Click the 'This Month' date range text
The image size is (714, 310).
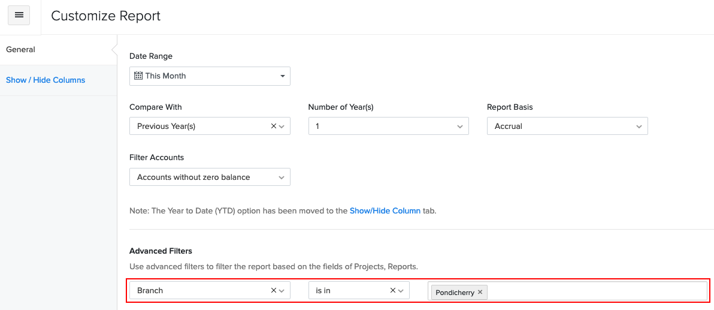tap(166, 76)
